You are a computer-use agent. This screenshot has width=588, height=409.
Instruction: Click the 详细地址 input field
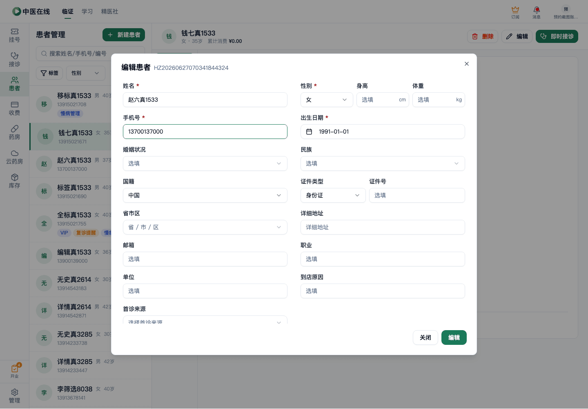(383, 227)
